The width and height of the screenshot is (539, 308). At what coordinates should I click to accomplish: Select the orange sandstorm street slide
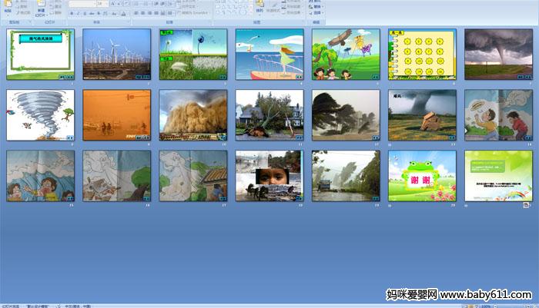116,115
